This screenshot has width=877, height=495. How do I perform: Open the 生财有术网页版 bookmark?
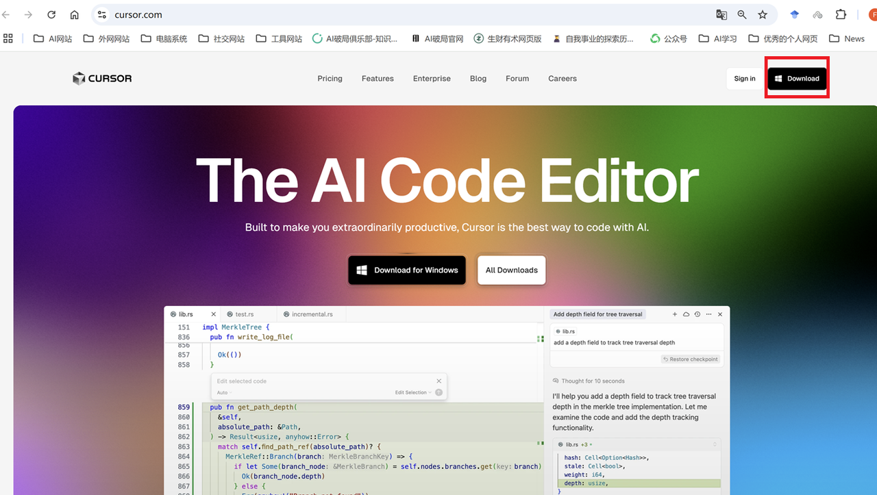click(x=508, y=38)
